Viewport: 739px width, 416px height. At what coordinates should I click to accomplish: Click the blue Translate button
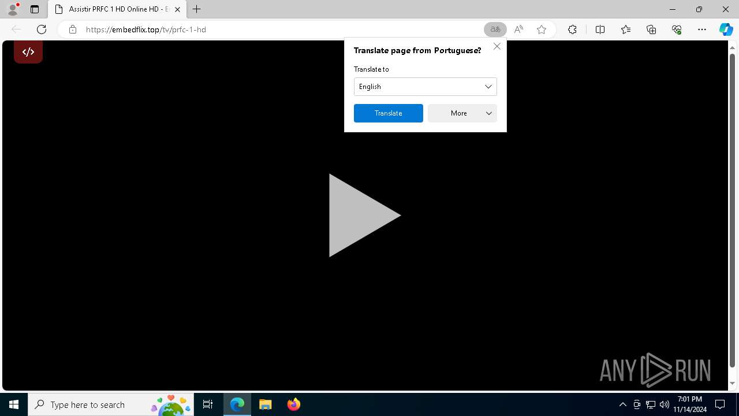coord(389,113)
